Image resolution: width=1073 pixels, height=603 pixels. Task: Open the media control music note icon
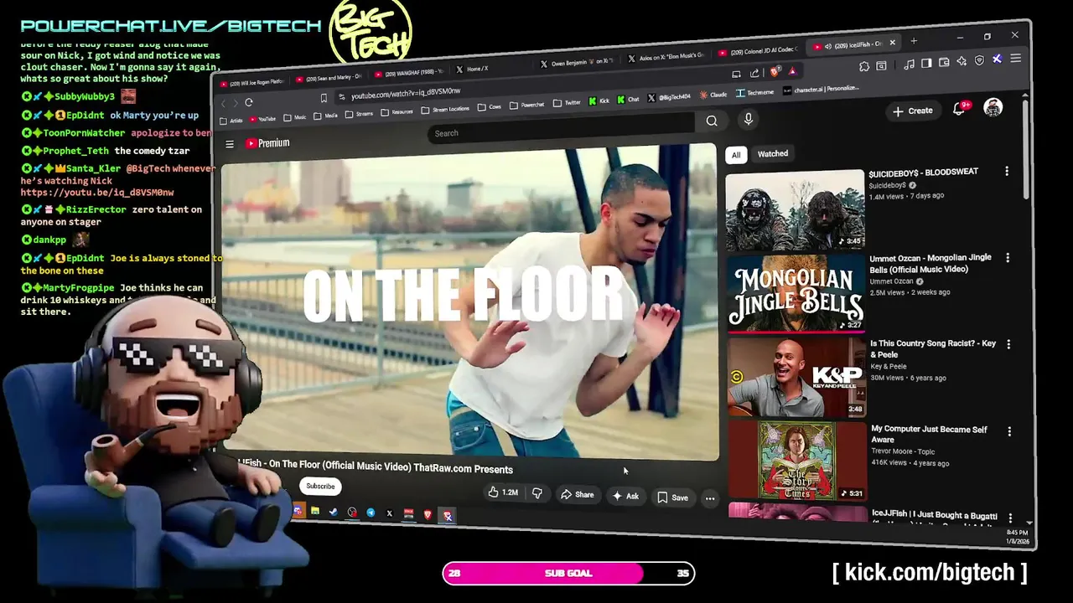(910, 64)
